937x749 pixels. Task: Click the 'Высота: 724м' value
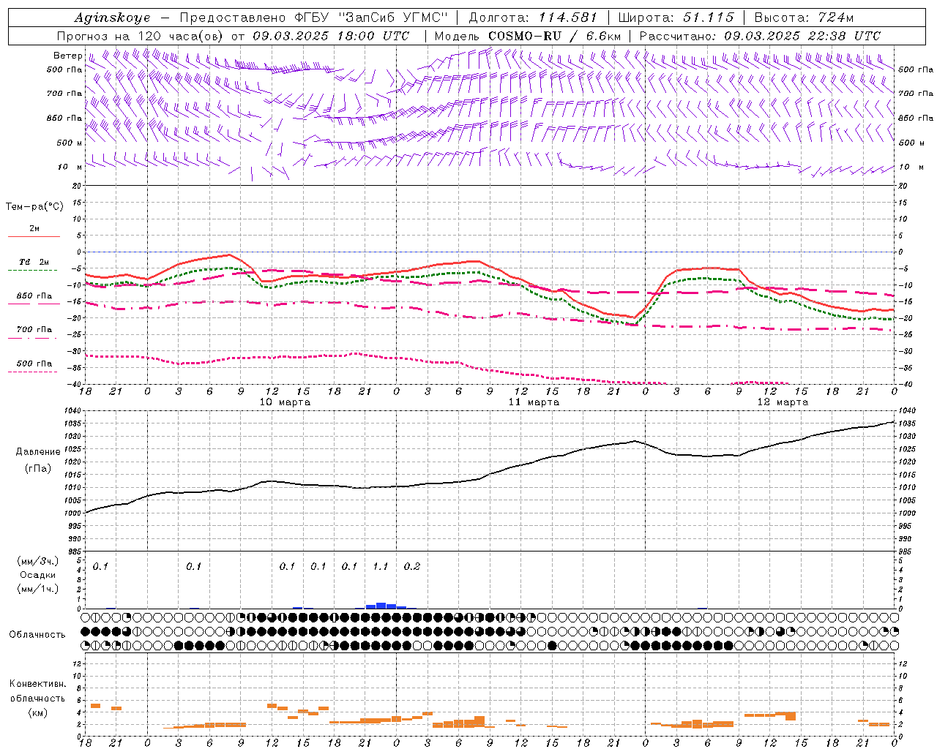pyautogui.click(x=804, y=18)
